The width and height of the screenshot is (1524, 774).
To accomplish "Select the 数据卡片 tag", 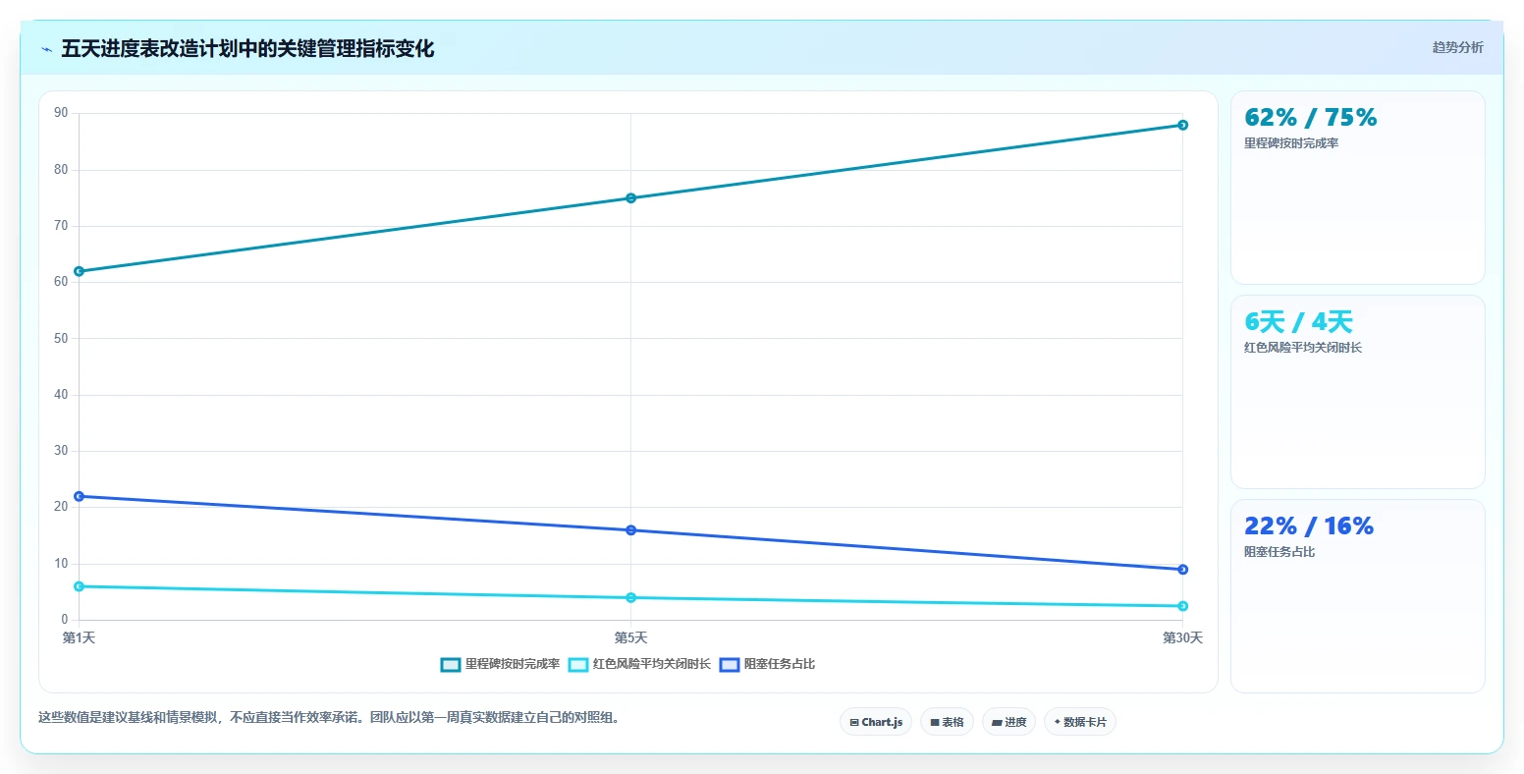I will (x=1080, y=722).
